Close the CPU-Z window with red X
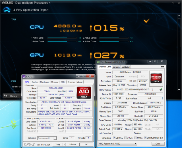Screen dimensions: 182x148 [90, 76]
